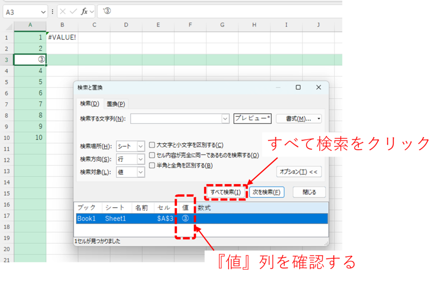The width and height of the screenshot is (442, 283).
Task: Click the 次を検索 button
Action: pos(266,192)
